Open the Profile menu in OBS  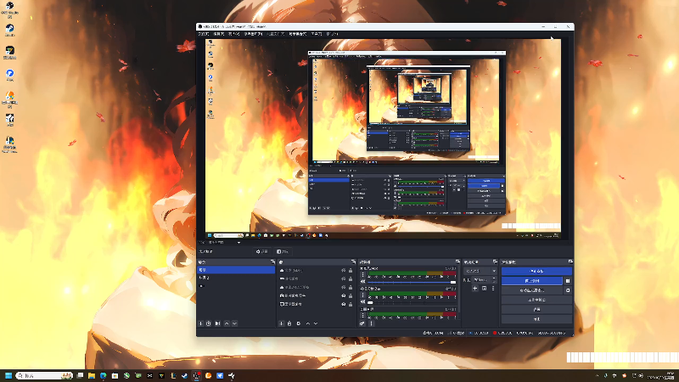pyautogui.click(x=275, y=34)
